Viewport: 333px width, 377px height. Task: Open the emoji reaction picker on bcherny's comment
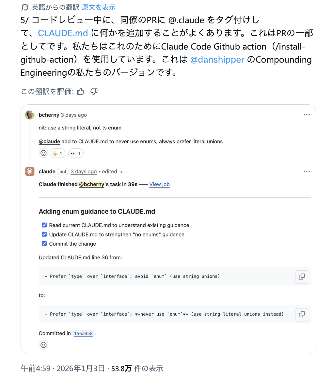coord(43,153)
